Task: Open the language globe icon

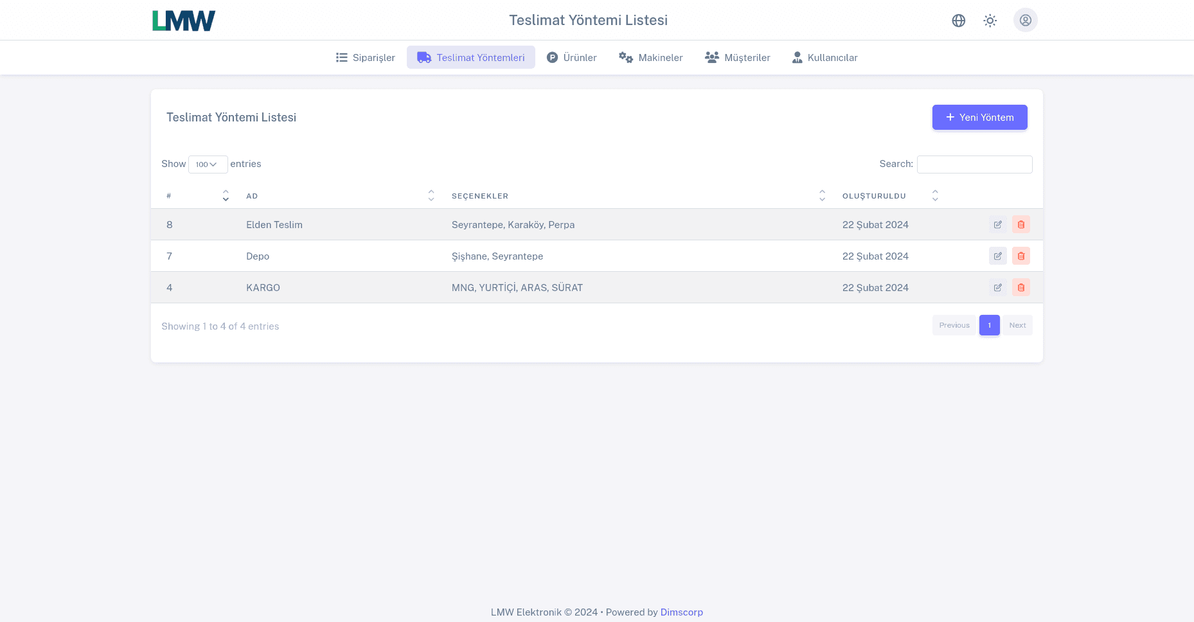Action: 958,21
